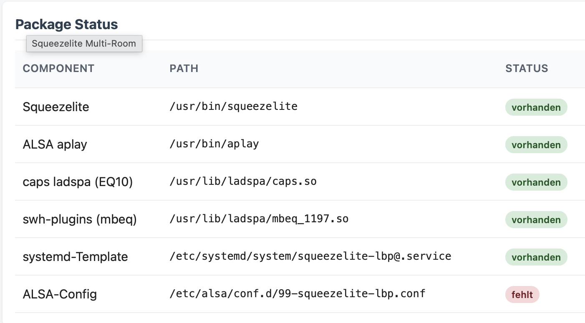Select the Squeezelite component row
The height and width of the screenshot is (323, 585).
(x=300, y=107)
